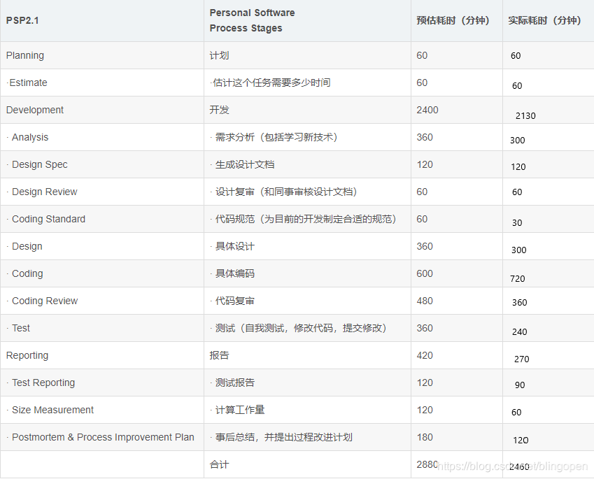Click the 90 actual value
This screenshot has height=479, width=594.
[520, 385]
